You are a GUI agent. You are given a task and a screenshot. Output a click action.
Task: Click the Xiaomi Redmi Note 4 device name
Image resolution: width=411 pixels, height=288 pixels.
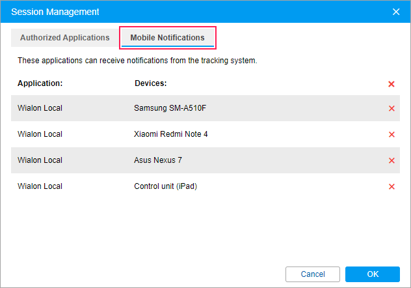[x=171, y=134]
